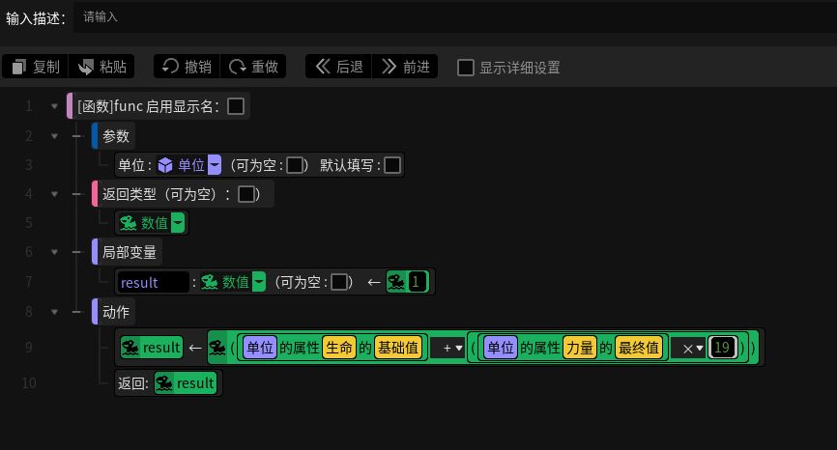The height and width of the screenshot is (450, 837).
Task: Edit the result variable name field
Action: [x=154, y=282]
